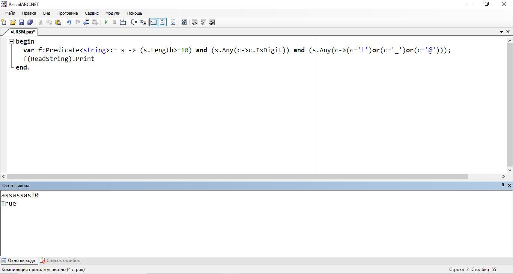This screenshot has height=274, width=513.
Task: Switch to the Список ошибок tab
Action: click(60, 260)
